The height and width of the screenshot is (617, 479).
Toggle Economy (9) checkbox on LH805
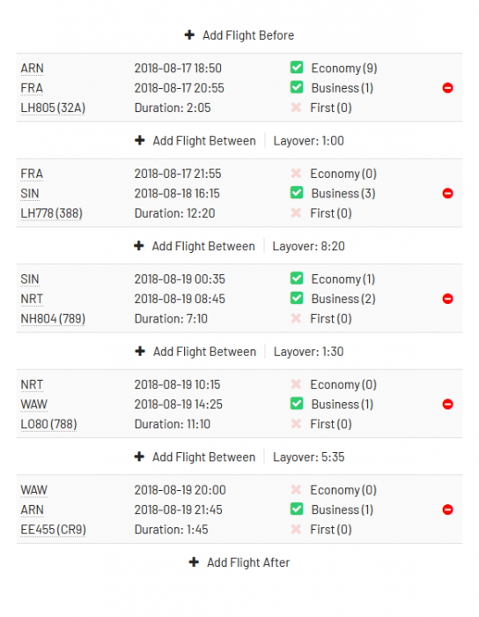pos(297,67)
